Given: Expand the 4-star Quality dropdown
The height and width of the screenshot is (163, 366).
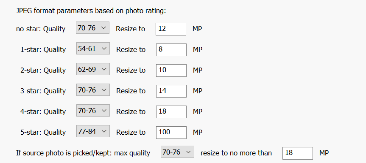Looking at the screenshot, I should (x=93, y=111).
